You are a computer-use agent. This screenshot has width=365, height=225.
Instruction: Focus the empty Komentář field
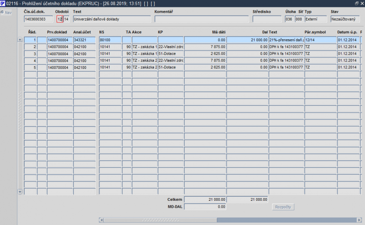click(202, 19)
